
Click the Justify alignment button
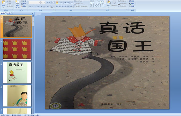(x=65, y=6)
